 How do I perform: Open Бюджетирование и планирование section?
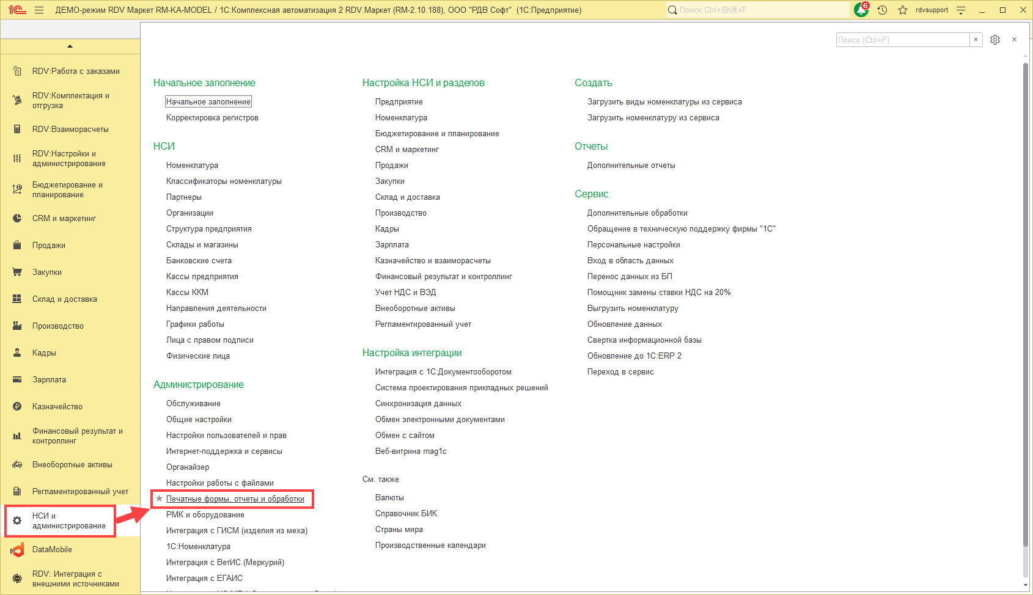point(70,190)
